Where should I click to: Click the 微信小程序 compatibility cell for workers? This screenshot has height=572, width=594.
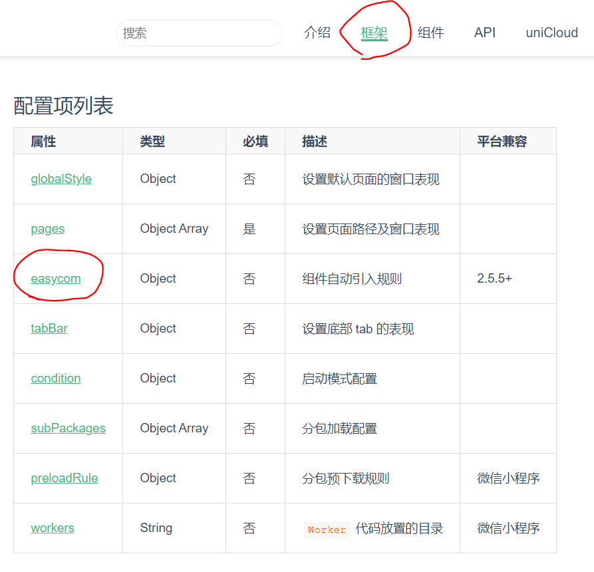click(x=508, y=527)
